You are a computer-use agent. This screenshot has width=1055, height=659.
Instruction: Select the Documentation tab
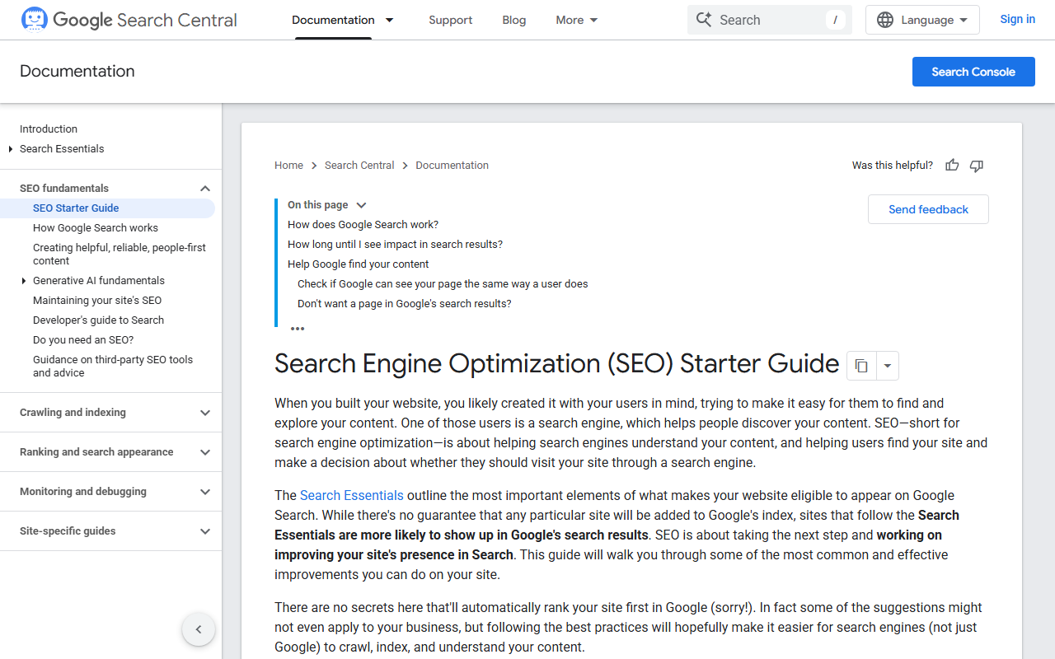pos(333,20)
